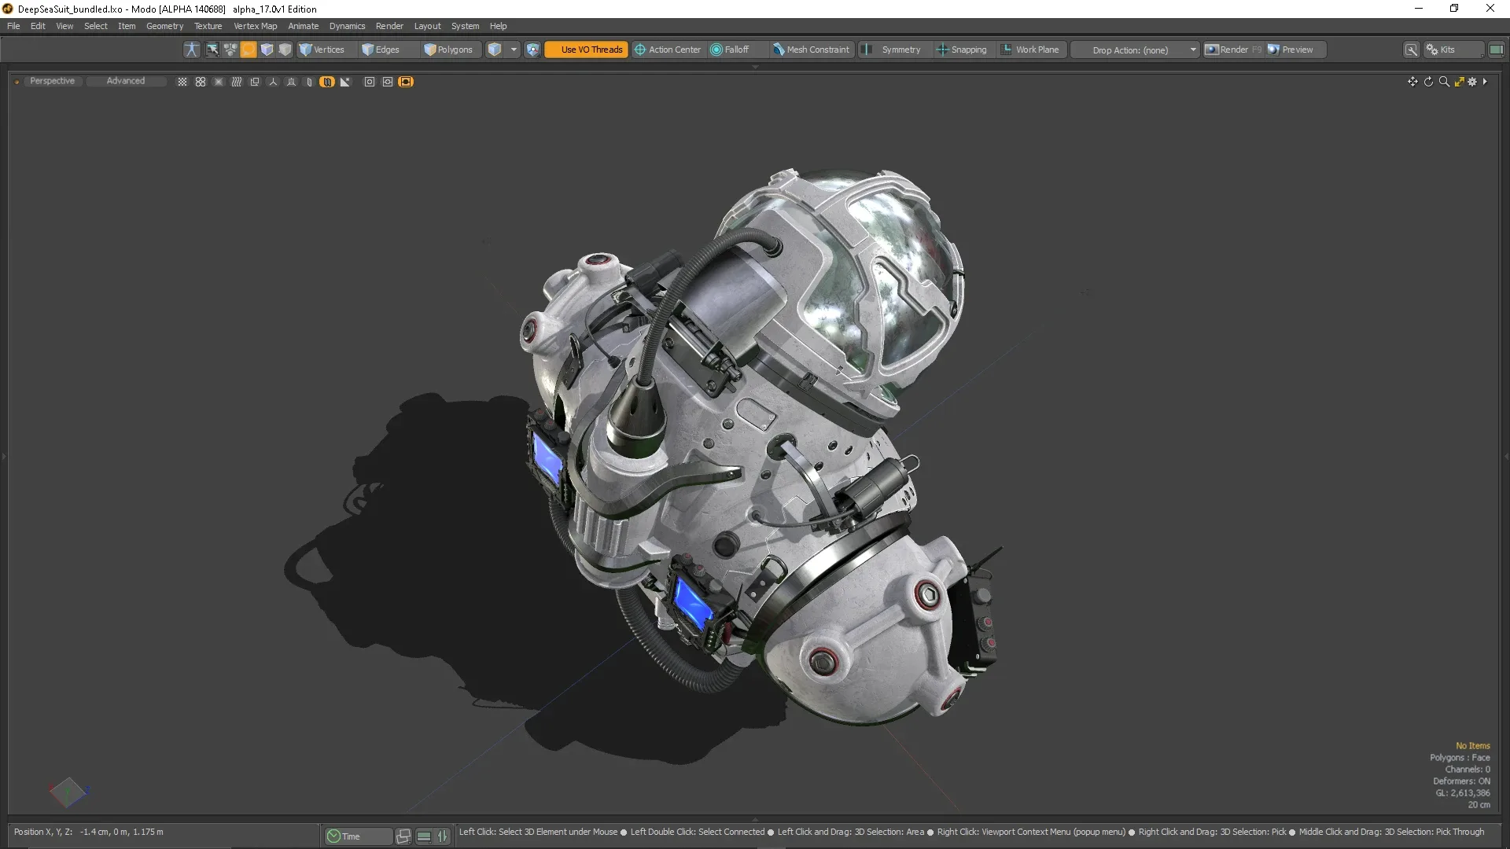This screenshot has width=1510, height=849.
Task: Open the System menu
Action: [x=465, y=26]
